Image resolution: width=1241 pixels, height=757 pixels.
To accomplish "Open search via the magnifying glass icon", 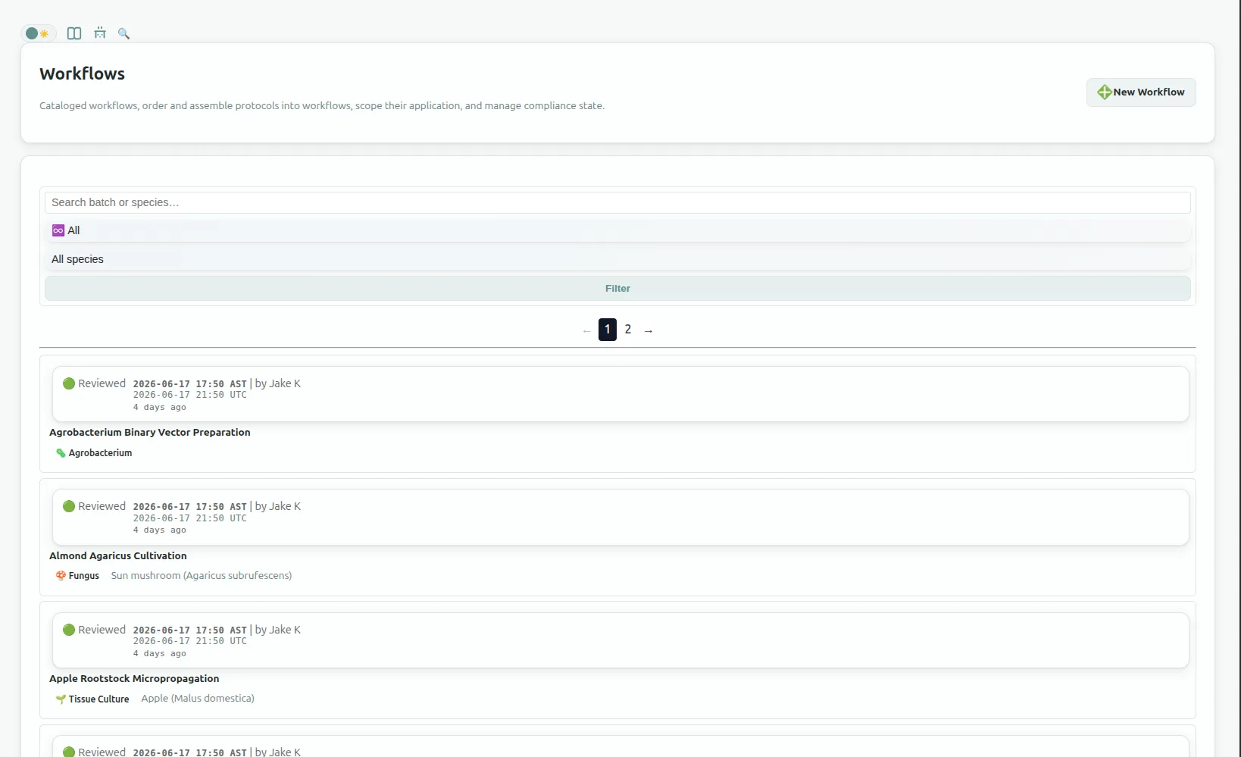I will [x=124, y=33].
